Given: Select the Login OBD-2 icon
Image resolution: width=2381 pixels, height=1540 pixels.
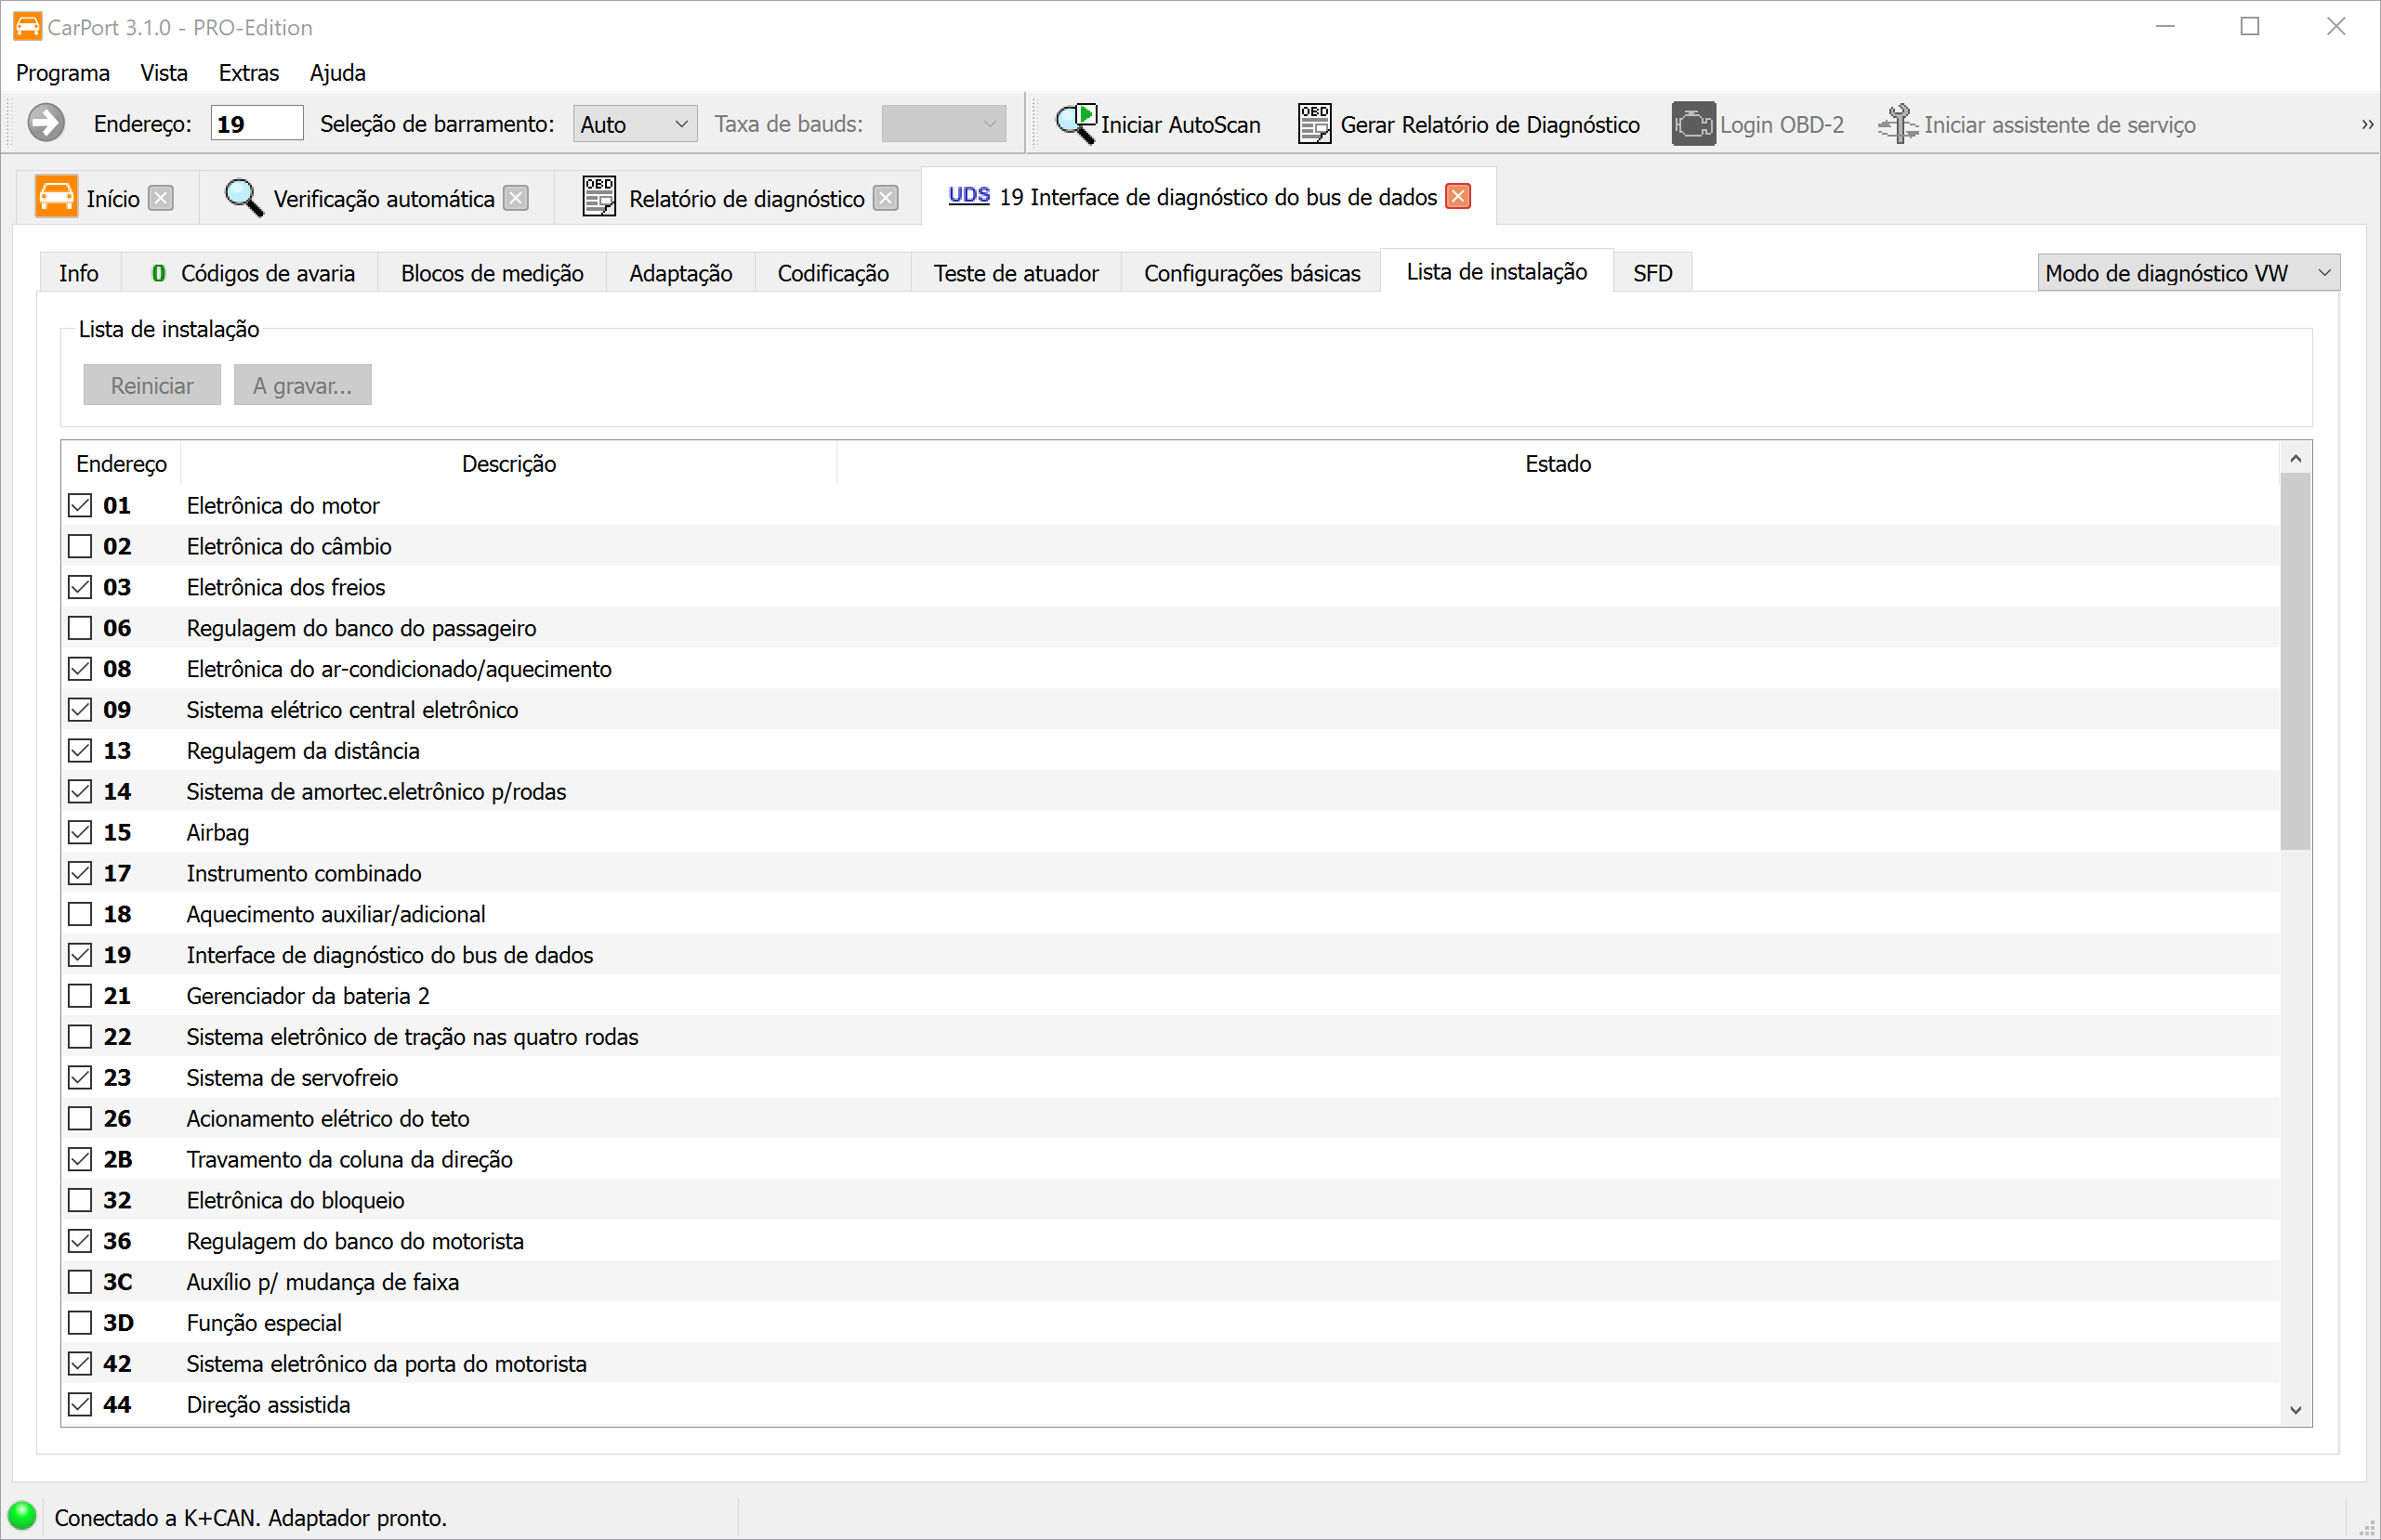Looking at the screenshot, I should tap(1692, 123).
